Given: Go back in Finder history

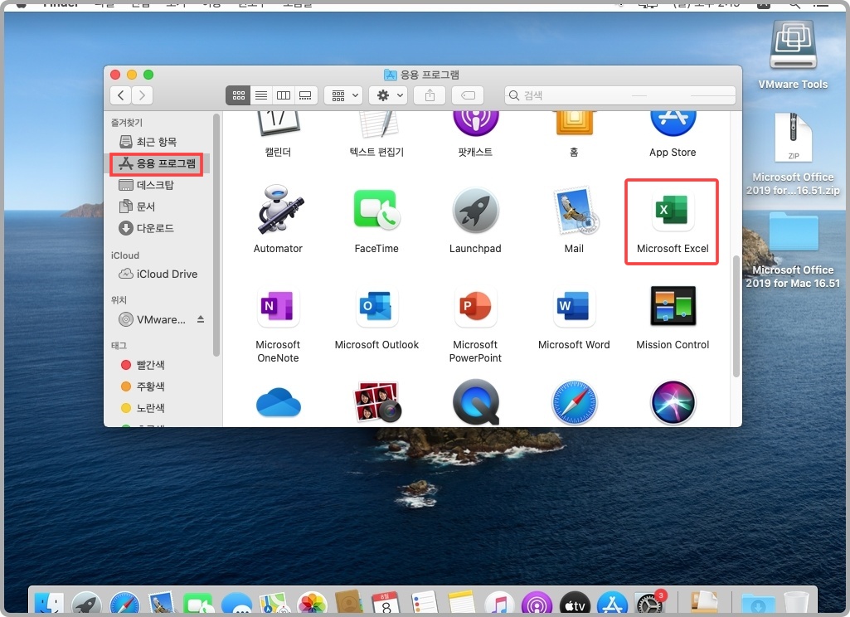Looking at the screenshot, I should click(x=121, y=95).
